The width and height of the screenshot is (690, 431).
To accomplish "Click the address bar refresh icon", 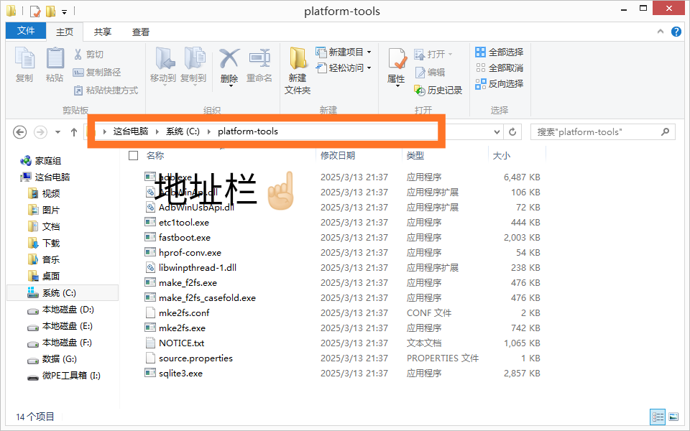I will [x=512, y=132].
